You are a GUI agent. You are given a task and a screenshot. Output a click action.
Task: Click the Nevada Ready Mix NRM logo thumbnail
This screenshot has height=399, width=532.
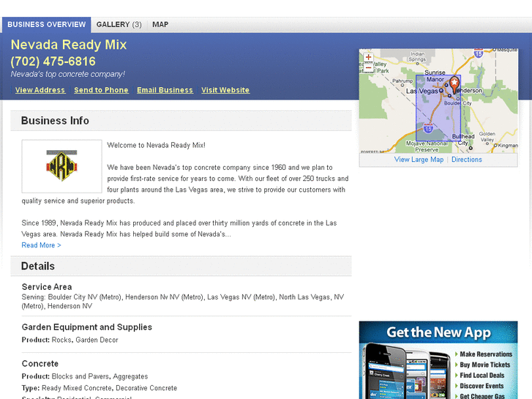[x=61, y=166]
